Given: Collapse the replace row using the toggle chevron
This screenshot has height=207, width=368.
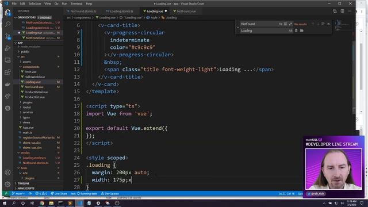Looking at the screenshot, I should pos(237,27).
